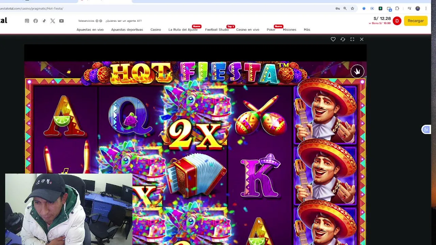Click the Teleservicios link

[x=86, y=21]
